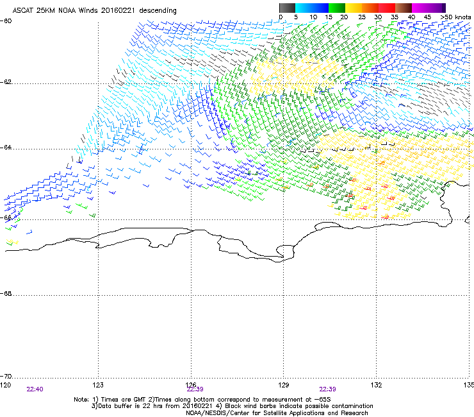Viewport: 474px width, 417px height.
Task: Select the '-66' latitude axis label
Action: coord(6,217)
